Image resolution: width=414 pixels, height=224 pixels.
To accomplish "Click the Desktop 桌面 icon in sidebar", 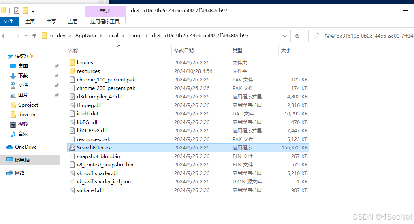I will click(13, 66).
